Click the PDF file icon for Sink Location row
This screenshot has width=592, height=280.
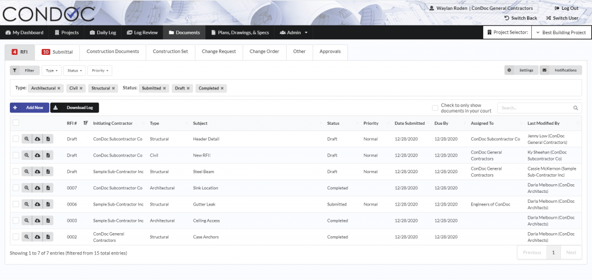(48, 188)
